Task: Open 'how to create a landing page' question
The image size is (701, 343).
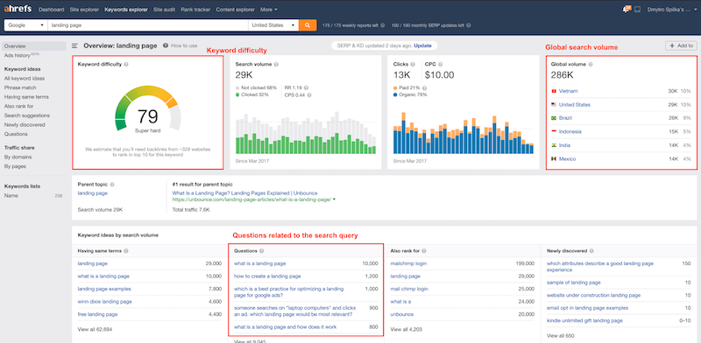Action: pyautogui.click(x=267, y=276)
